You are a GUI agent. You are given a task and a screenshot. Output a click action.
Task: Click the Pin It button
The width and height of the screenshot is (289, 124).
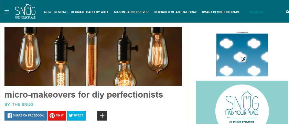[57, 116]
